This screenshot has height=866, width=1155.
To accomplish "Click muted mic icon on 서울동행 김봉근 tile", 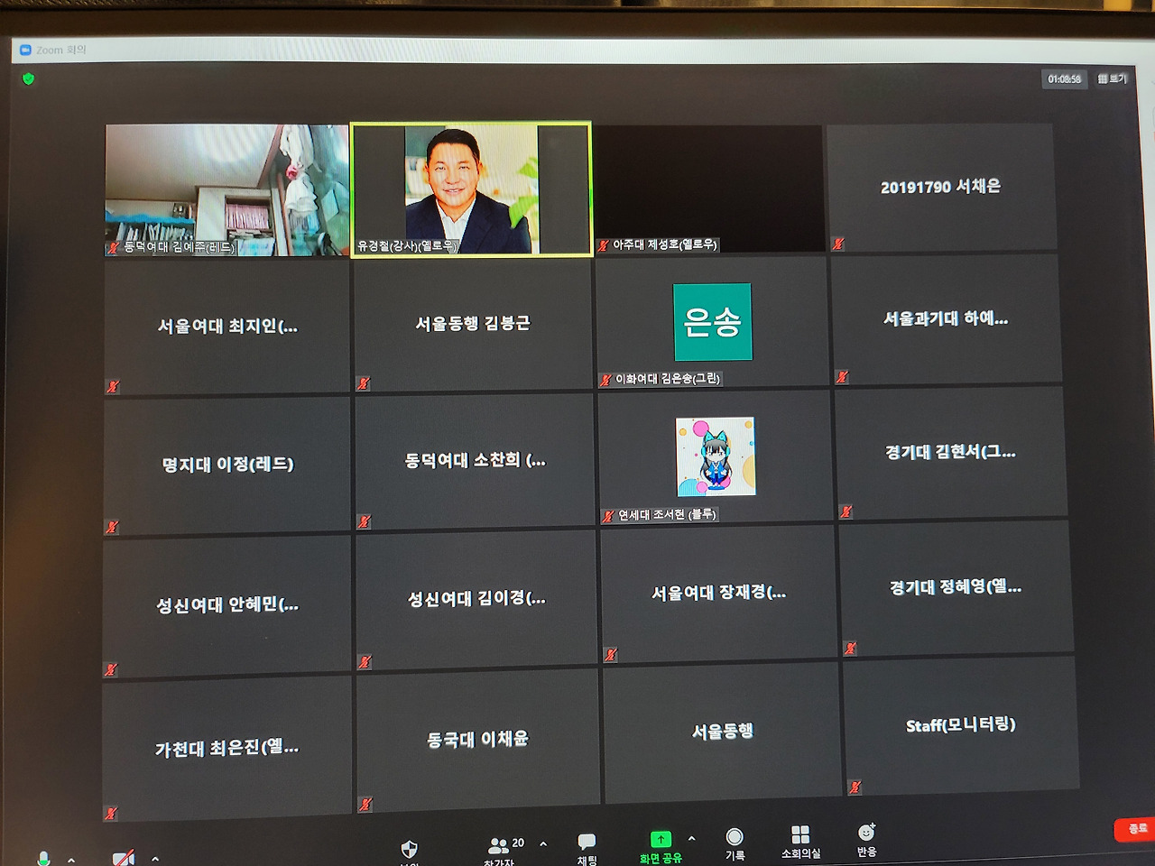I will [x=363, y=384].
